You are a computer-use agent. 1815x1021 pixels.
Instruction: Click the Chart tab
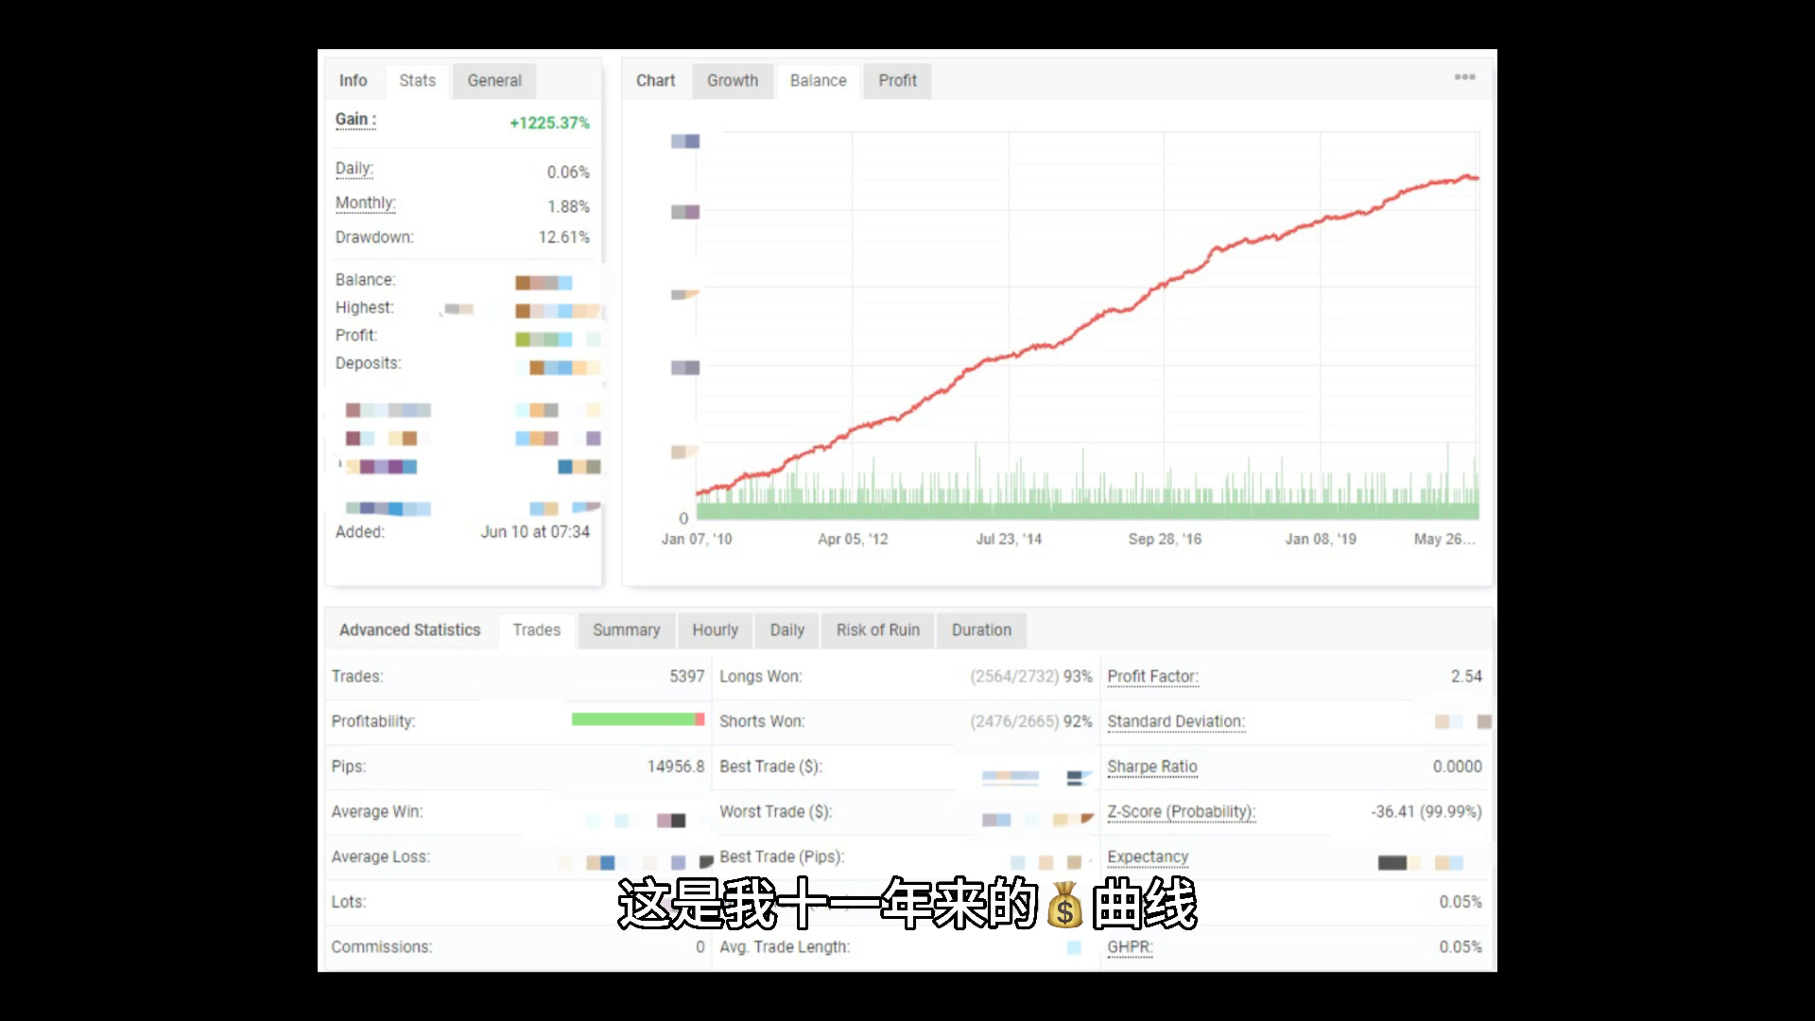[x=654, y=79]
